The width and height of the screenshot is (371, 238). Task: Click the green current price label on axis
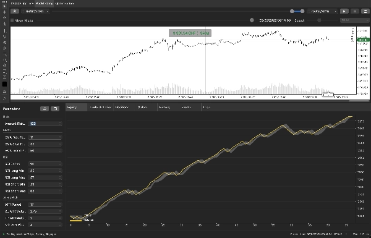[364, 40]
